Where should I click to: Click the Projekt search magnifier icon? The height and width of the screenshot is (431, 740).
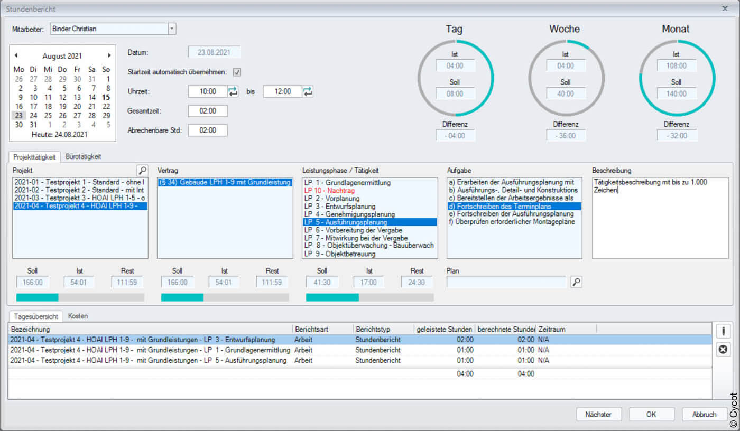[x=142, y=170]
